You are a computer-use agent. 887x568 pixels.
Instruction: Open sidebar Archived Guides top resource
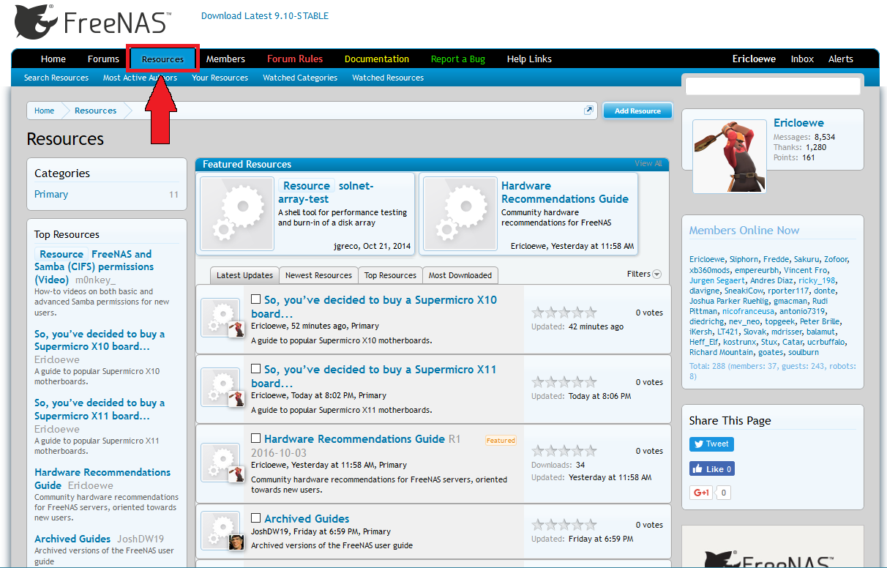72,539
